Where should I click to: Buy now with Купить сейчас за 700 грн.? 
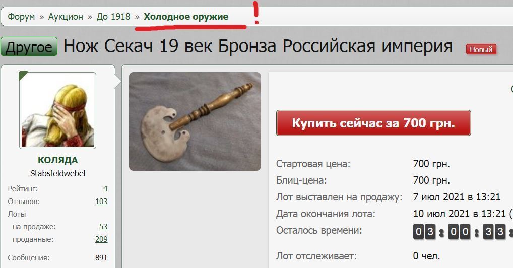373,123
